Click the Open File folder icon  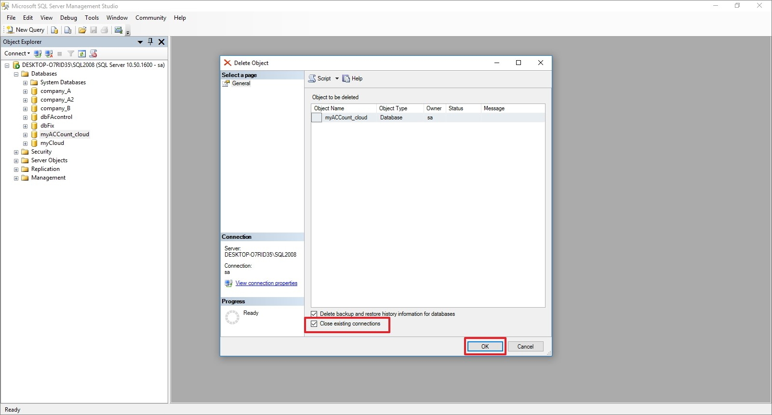82,30
